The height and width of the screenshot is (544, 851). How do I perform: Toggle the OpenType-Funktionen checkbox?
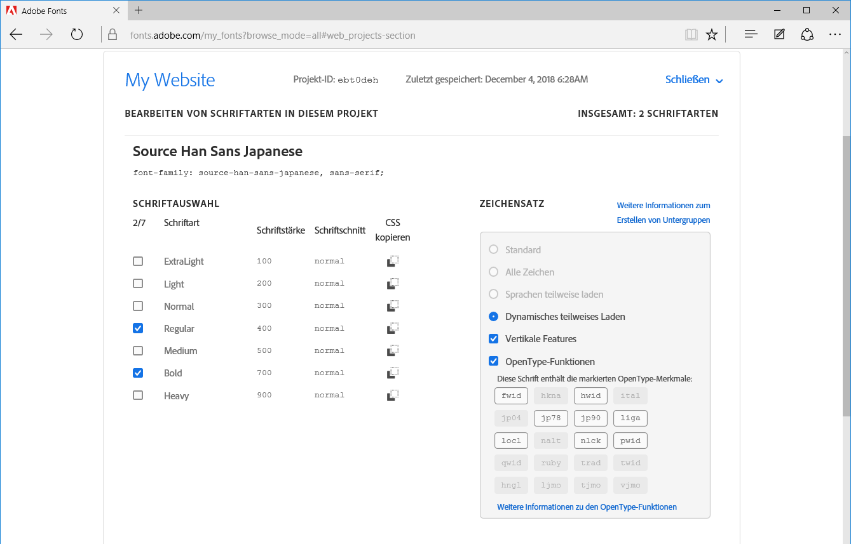[x=493, y=361]
